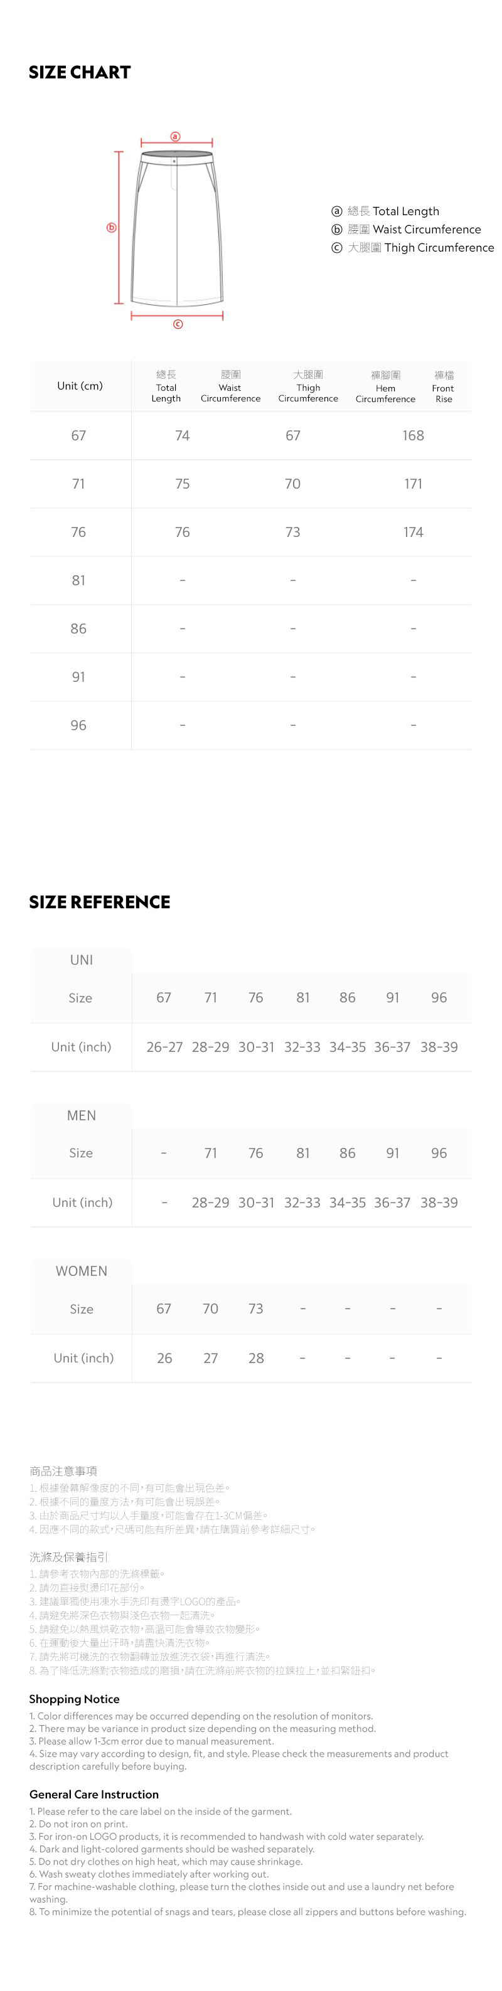Click the Shopping Notice heading
Screen dimensions: 502x1991
pyautogui.click(x=74, y=1699)
